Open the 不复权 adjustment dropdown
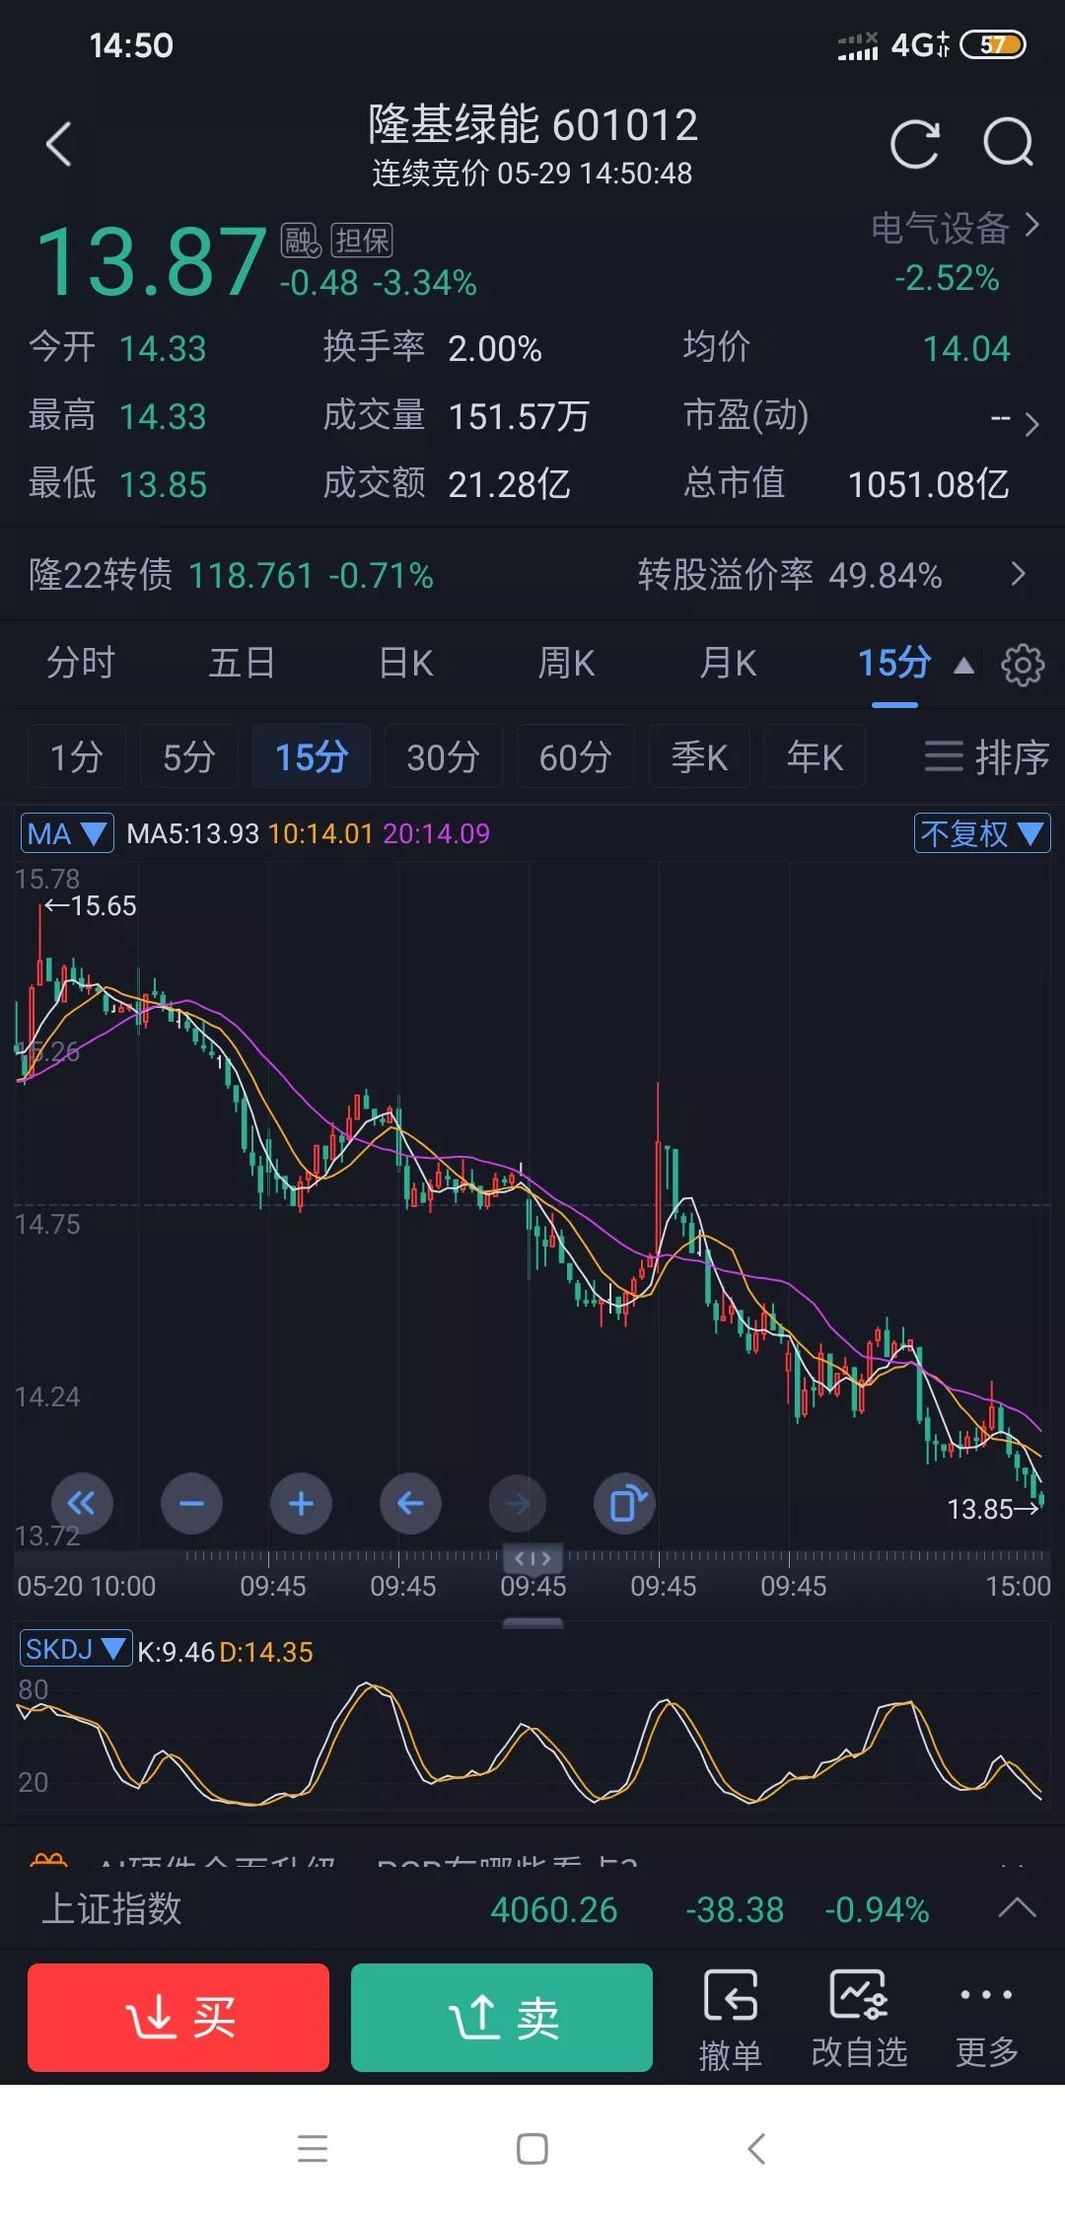The height and width of the screenshot is (2213, 1065). (x=982, y=834)
